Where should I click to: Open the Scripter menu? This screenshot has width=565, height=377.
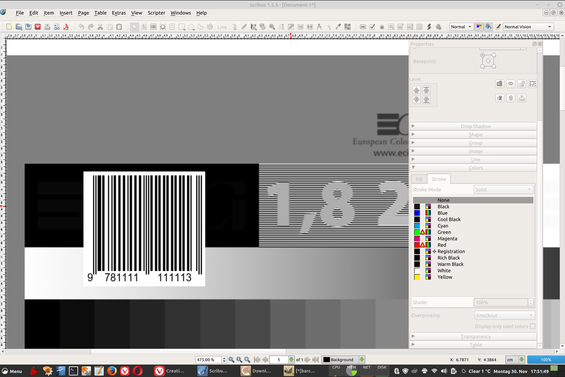(157, 13)
